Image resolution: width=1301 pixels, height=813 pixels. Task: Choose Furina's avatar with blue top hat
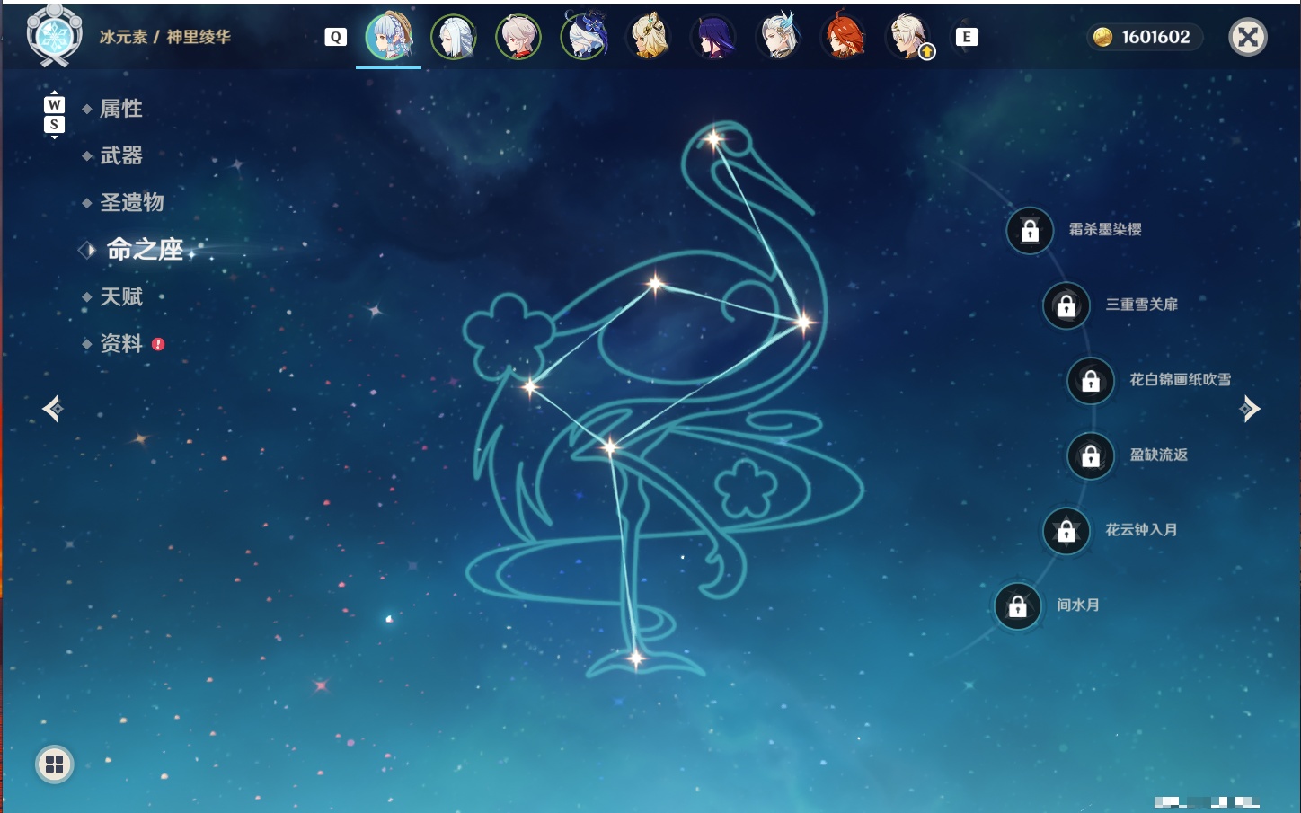pos(584,36)
